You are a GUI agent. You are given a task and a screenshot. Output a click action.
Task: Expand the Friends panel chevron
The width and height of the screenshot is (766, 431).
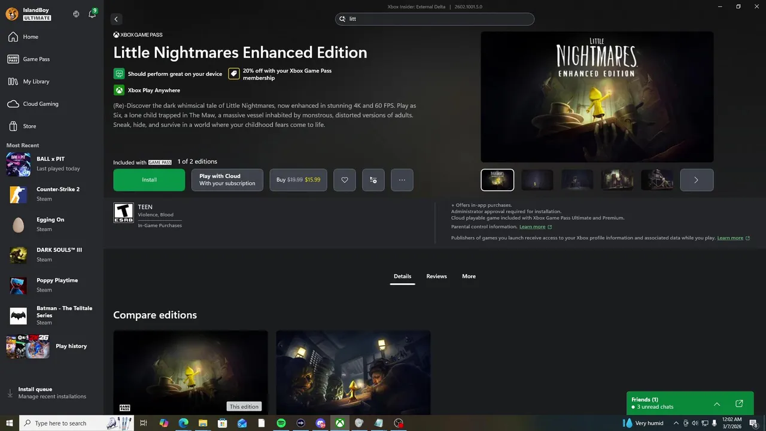click(x=717, y=404)
